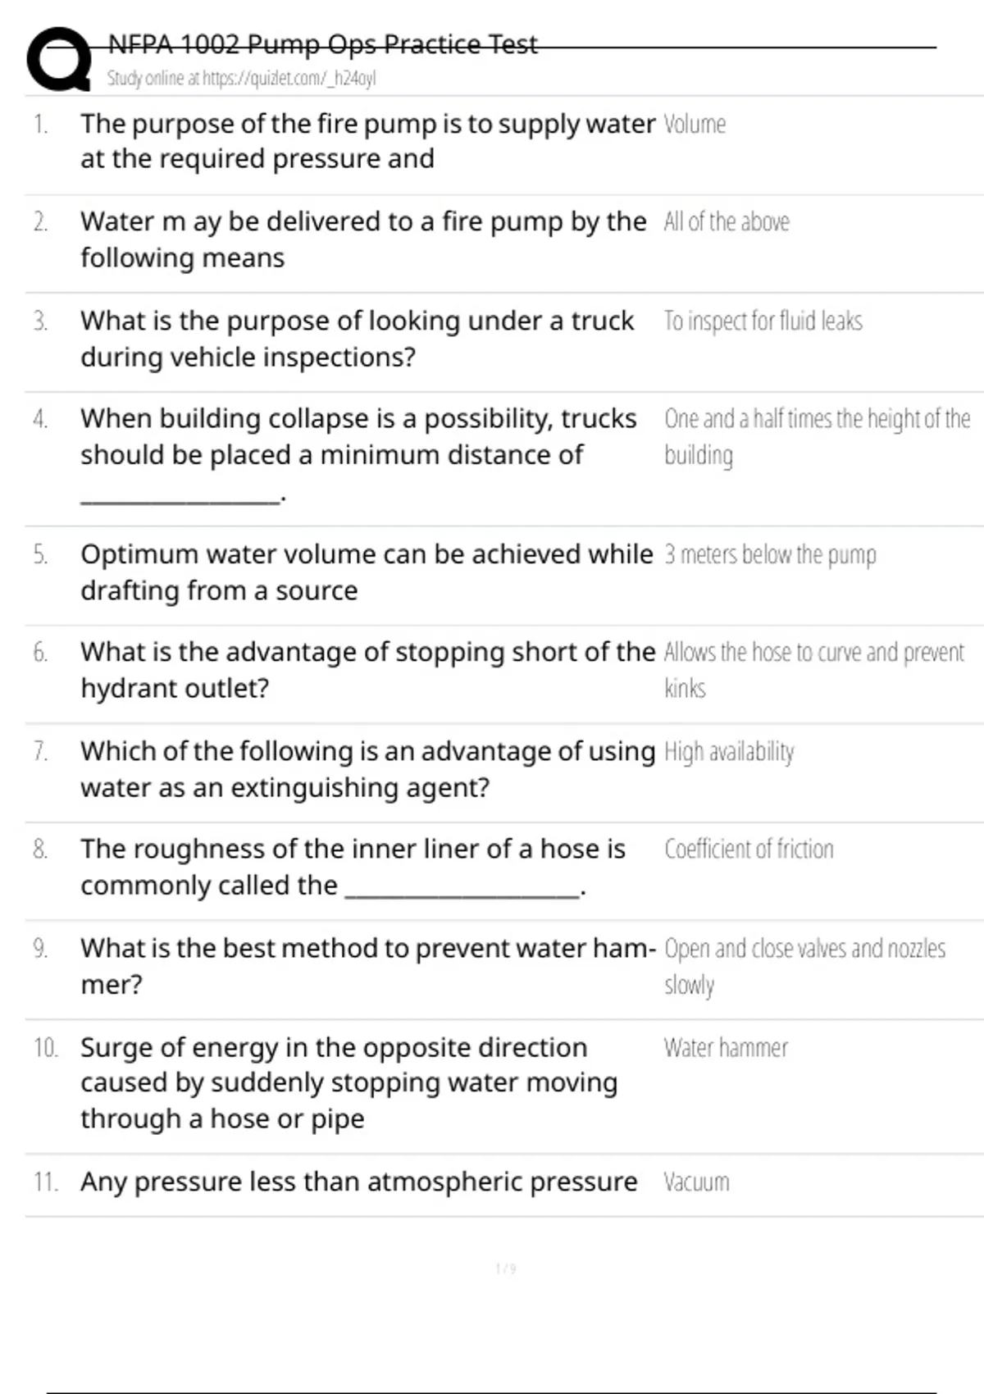Select the answer "Volume"
Viewport: 984px width, 1394px height.
click(x=695, y=125)
